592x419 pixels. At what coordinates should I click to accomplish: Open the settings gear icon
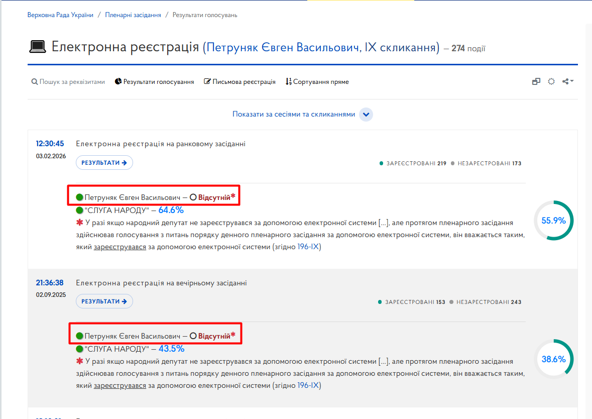click(551, 81)
